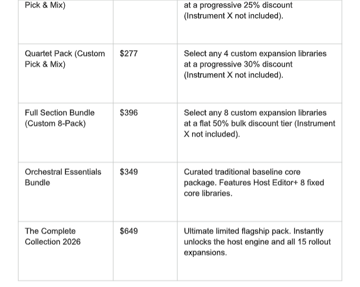Click the flat 50% bulk discount description

coord(260,123)
